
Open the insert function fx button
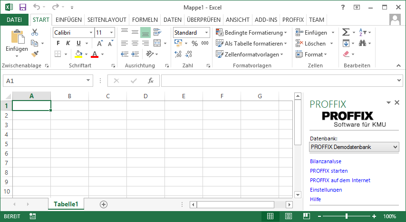coord(150,81)
